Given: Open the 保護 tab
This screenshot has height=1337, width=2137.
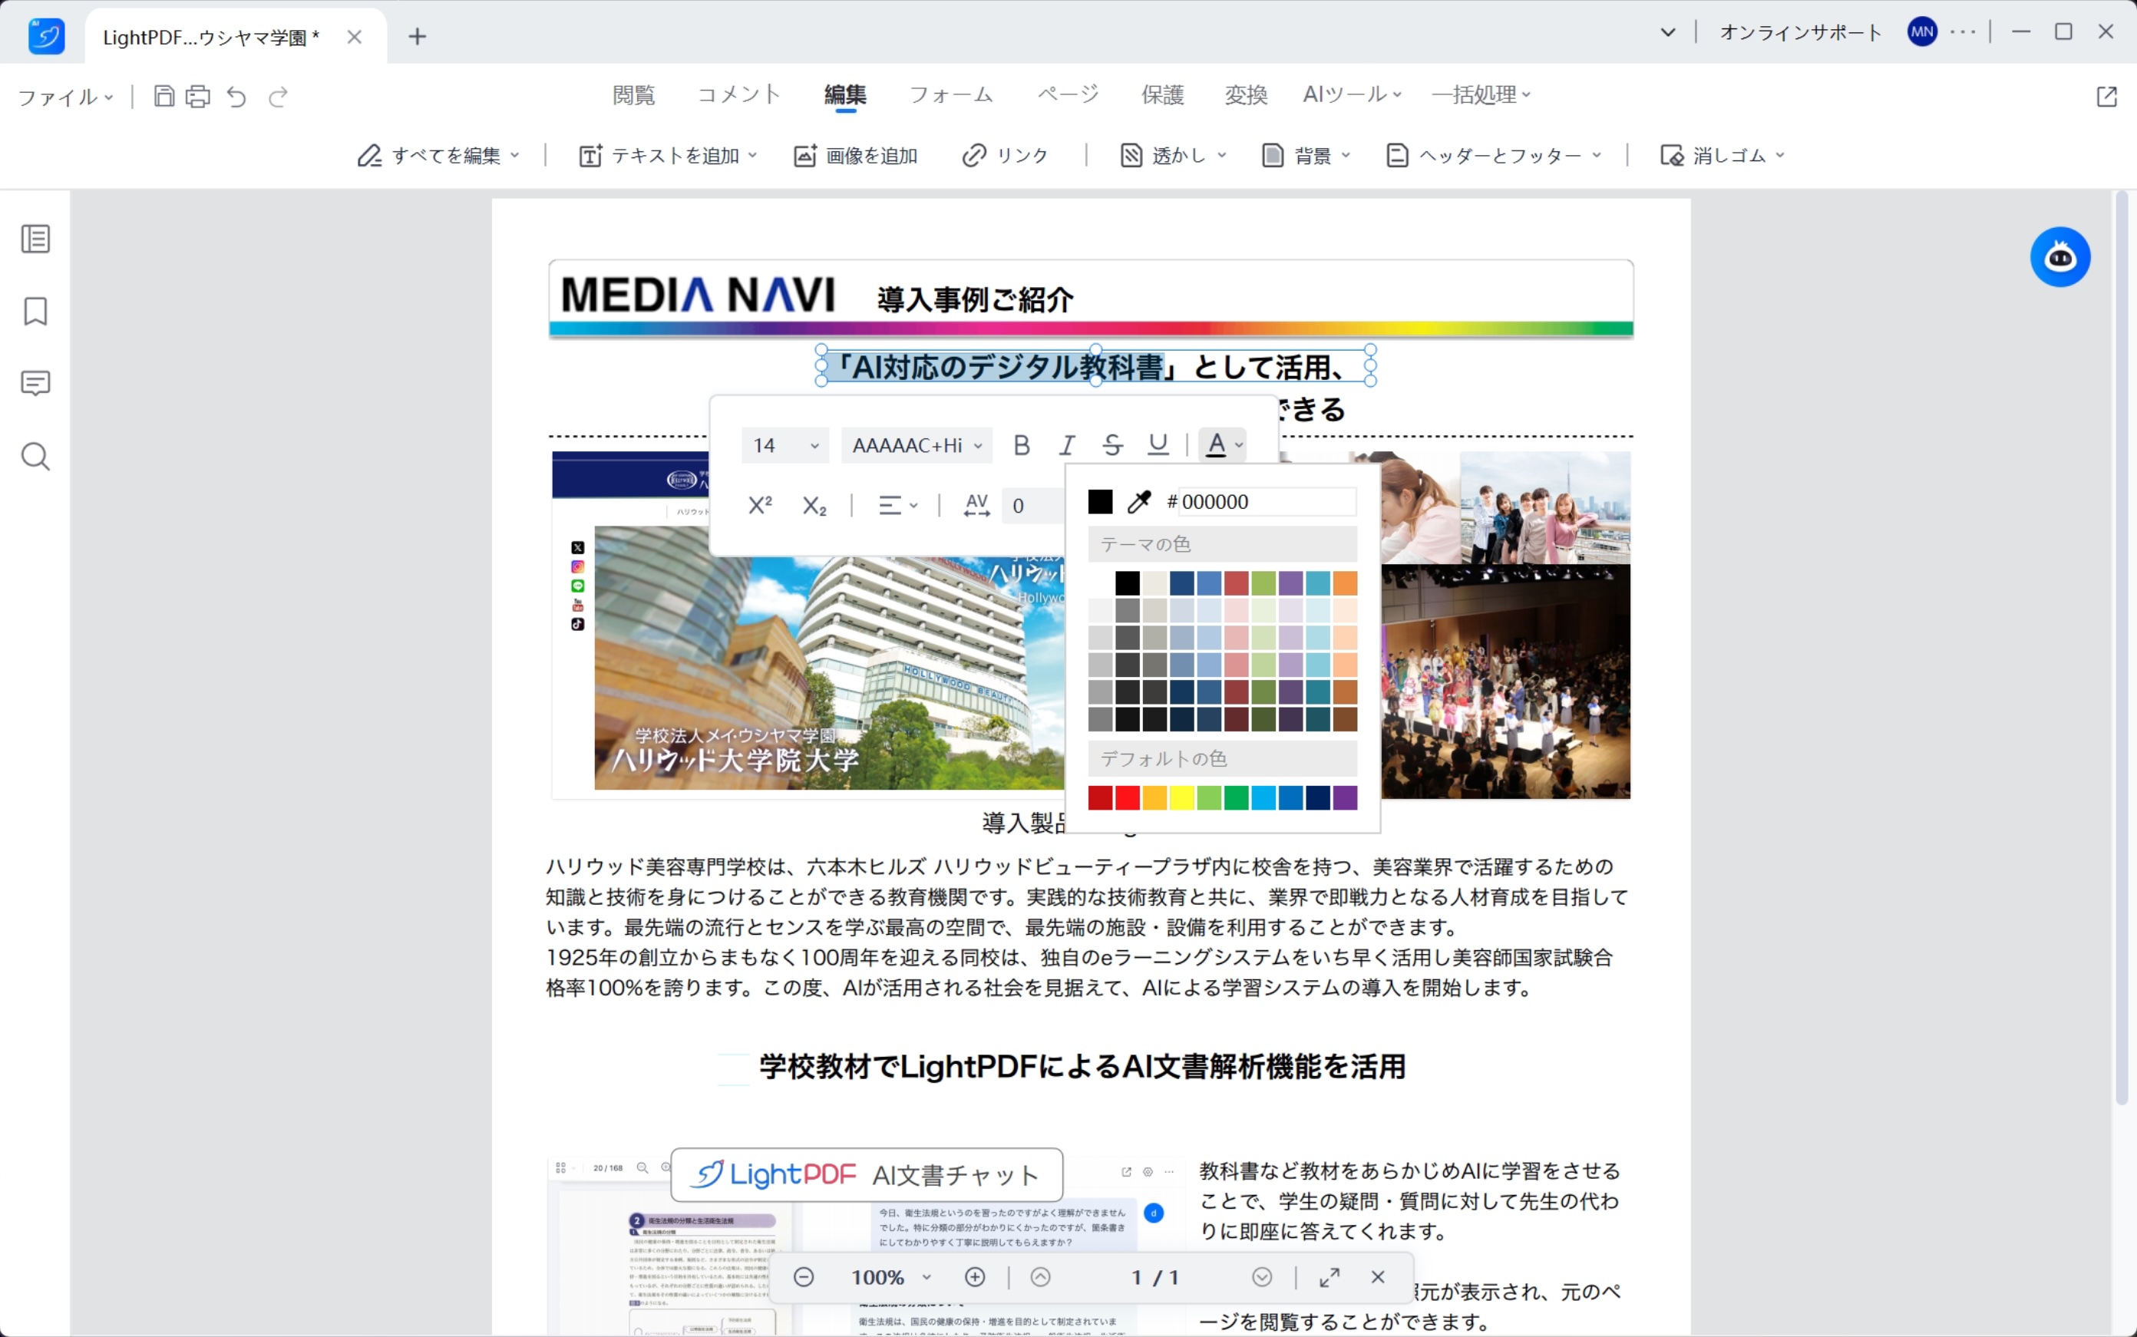Looking at the screenshot, I should (1162, 94).
